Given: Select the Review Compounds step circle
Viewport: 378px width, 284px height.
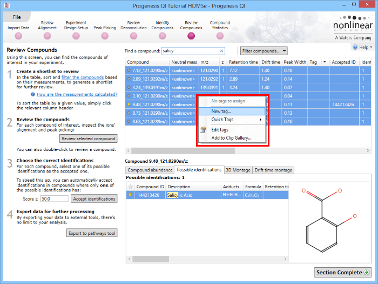Looking at the screenshot, I should (191, 36).
